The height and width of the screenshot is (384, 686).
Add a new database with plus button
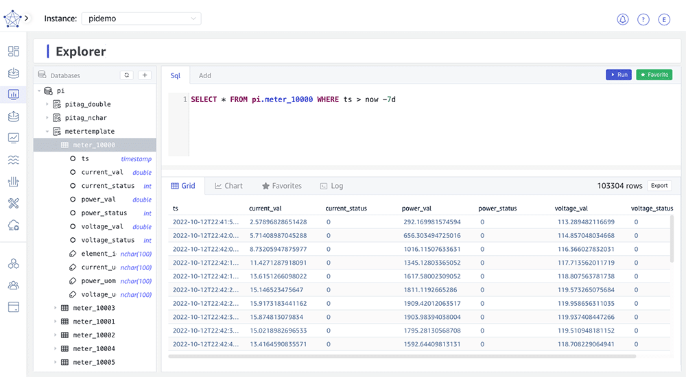[x=145, y=75]
